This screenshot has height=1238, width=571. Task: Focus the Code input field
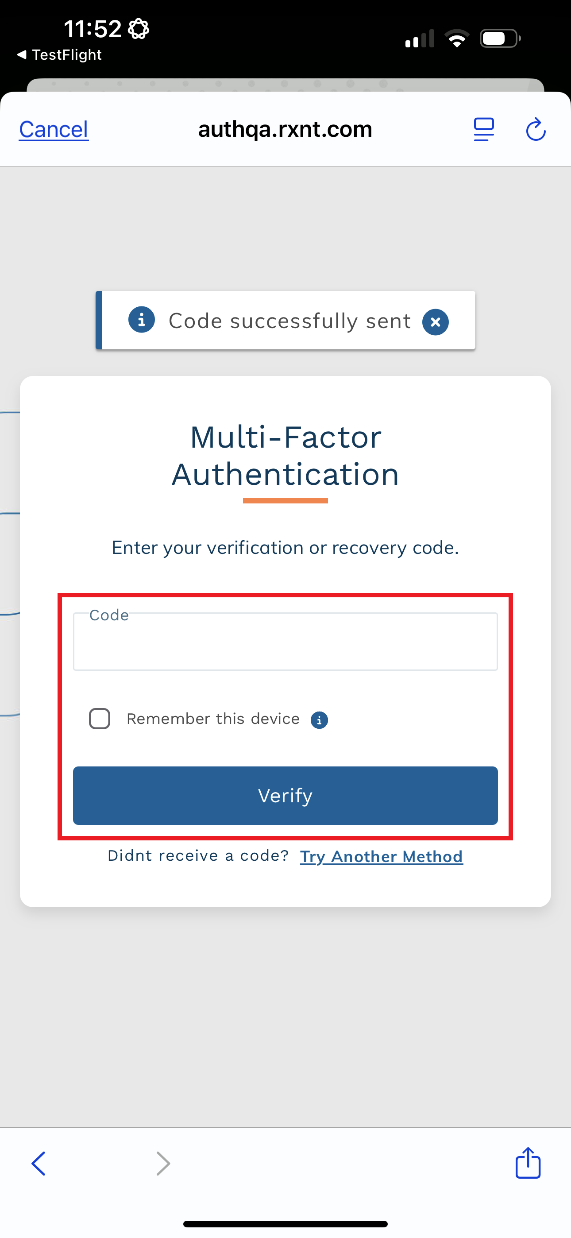tap(285, 643)
